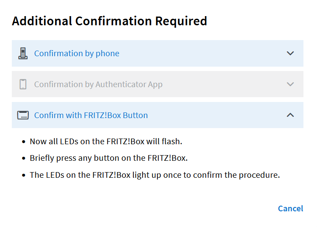Click the bullet before 'The LEDs on the FRITZ!Box'

tap(24, 175)
